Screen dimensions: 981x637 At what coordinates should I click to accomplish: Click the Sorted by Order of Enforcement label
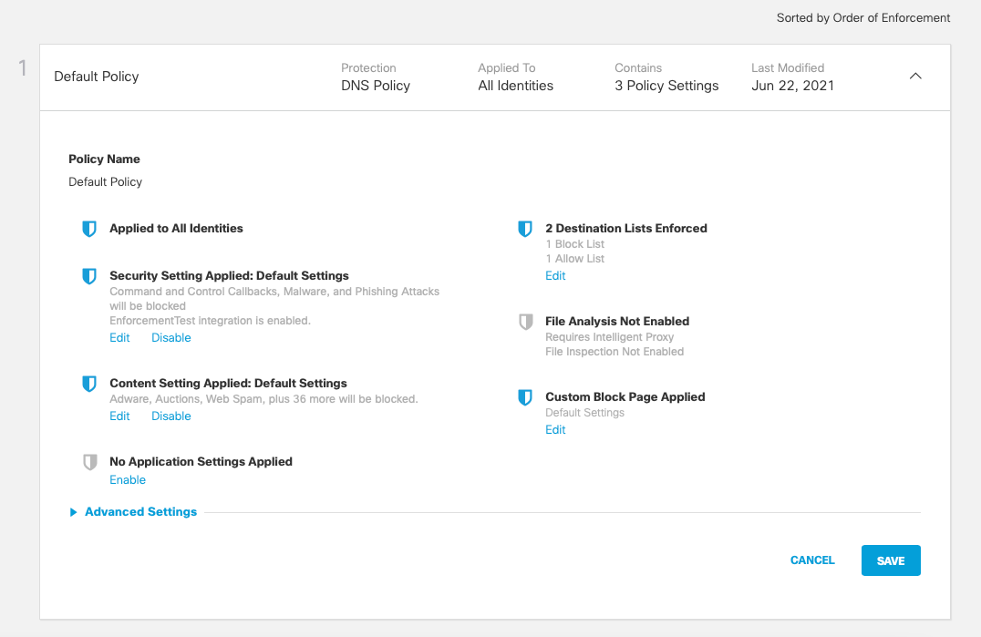click(863, 18)
